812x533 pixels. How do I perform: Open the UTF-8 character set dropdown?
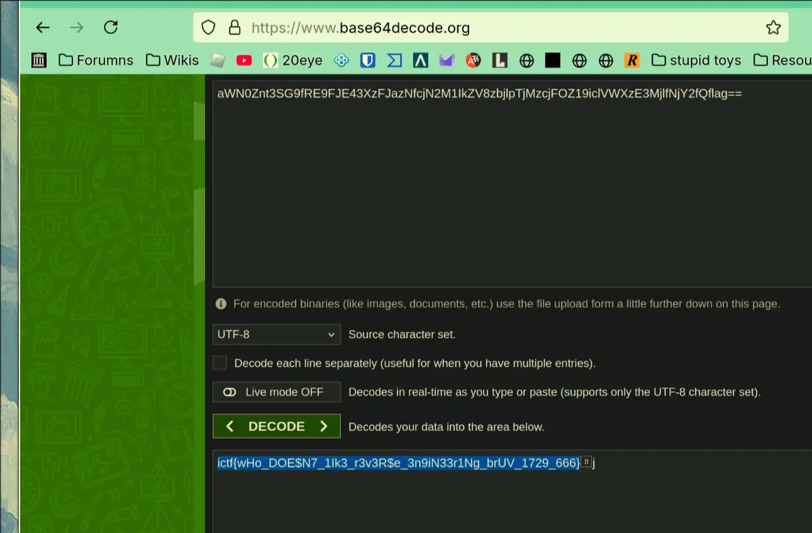point(276,334)
